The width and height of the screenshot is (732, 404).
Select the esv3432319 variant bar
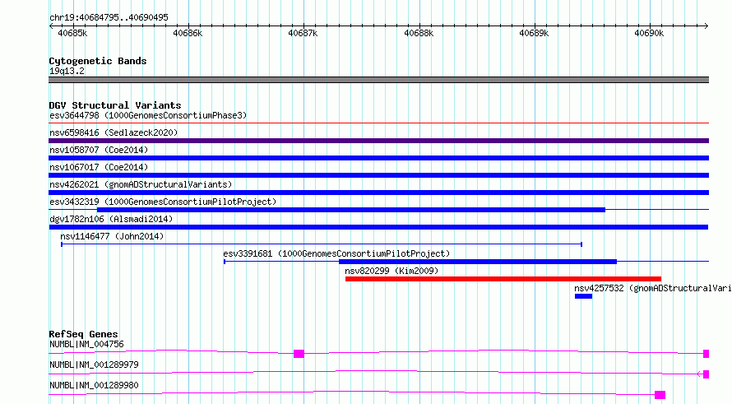[x=351, y=210]
